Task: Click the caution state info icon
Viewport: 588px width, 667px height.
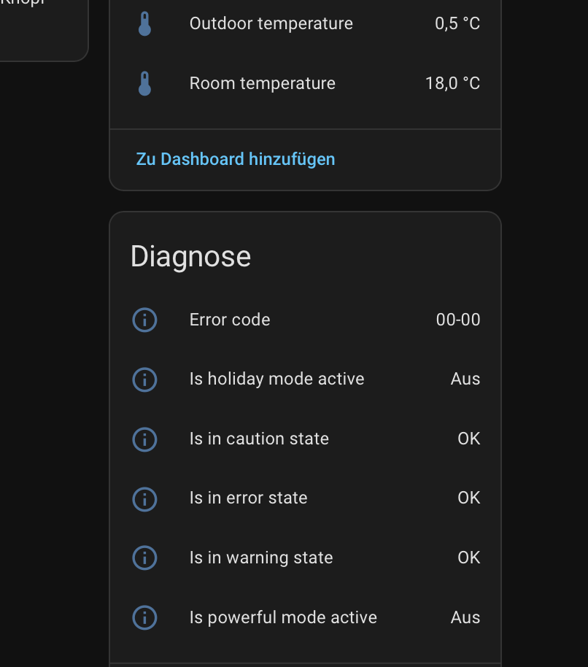Action: (x=144, y=439)
